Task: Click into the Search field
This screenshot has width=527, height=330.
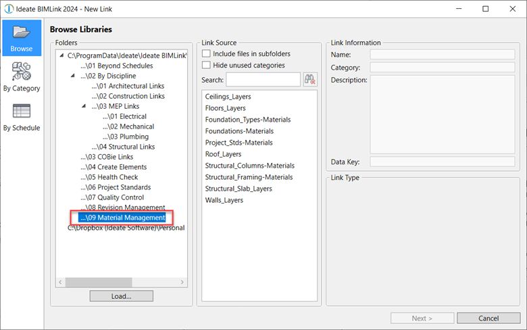Action: coord(263,80)
